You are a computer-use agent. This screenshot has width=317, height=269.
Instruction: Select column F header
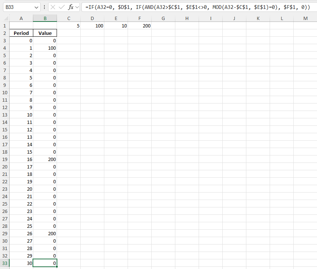point(140,19)
